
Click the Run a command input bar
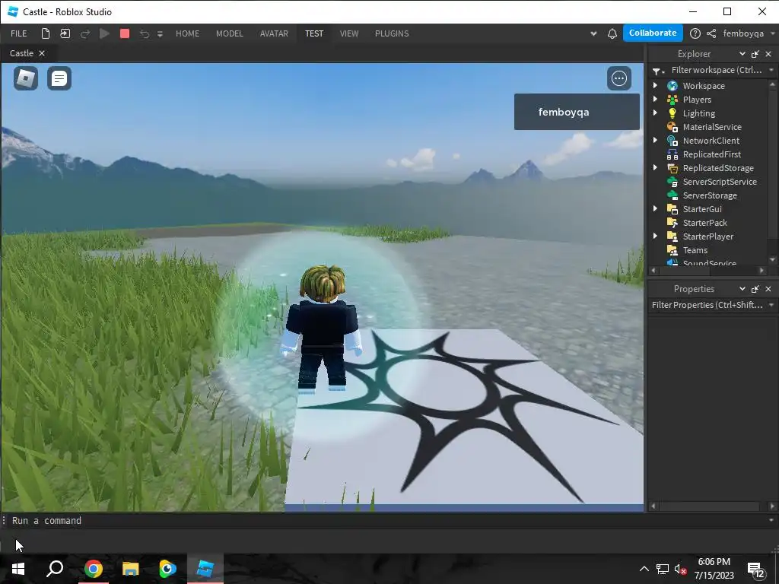(387, 520)
